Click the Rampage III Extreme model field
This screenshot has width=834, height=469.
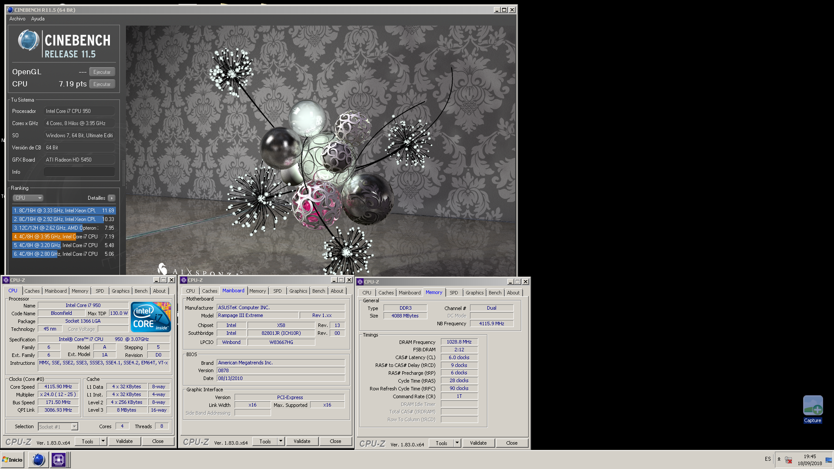click(258, 315)
